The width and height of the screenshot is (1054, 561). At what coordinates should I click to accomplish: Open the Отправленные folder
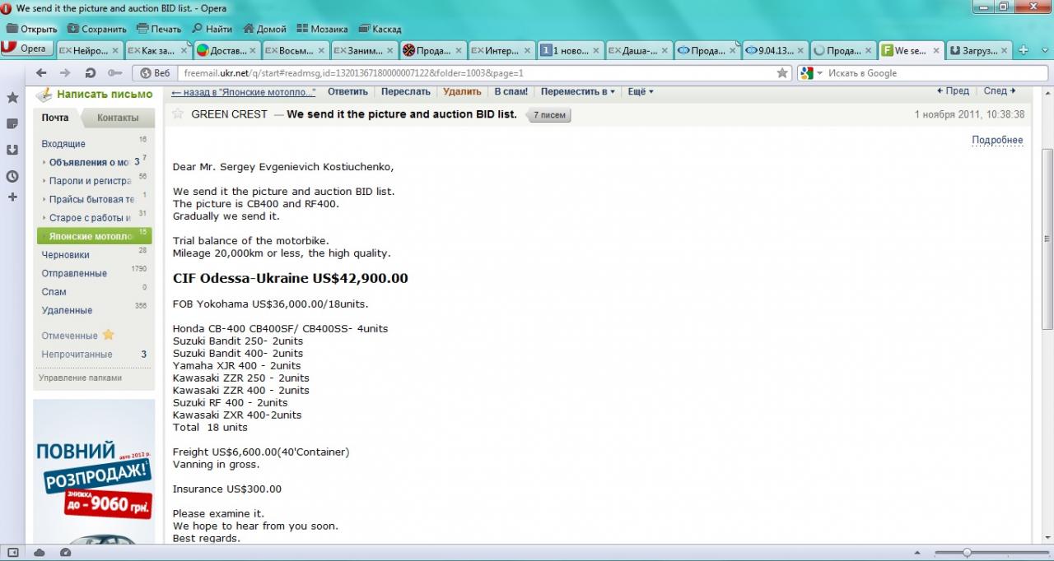pos(74,273)
